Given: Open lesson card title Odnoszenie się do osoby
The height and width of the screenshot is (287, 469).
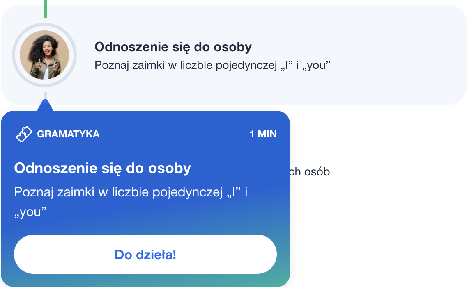Looking at the screenshot, I should [x=173, y=47].
